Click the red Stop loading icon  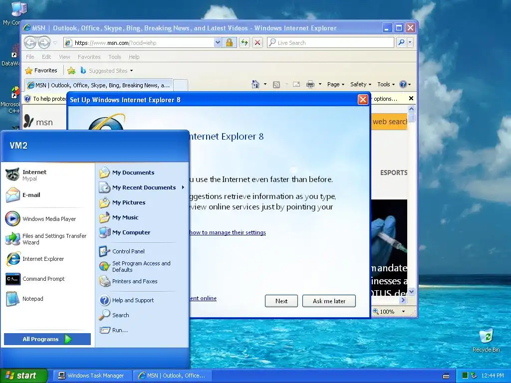click(x=257, y=43)
